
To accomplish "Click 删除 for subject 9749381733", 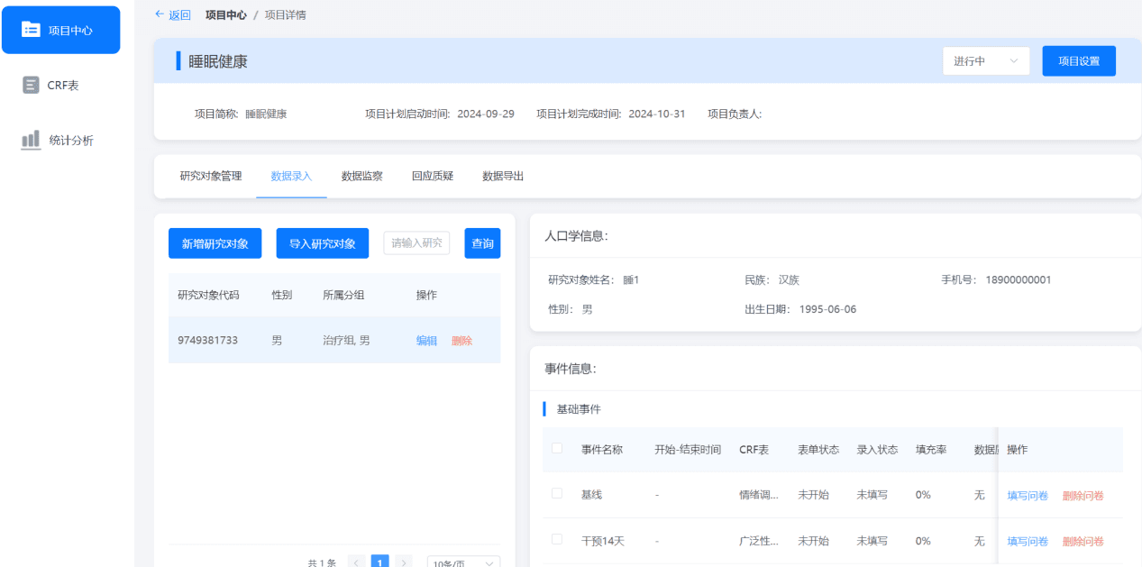I will (461, 341).
